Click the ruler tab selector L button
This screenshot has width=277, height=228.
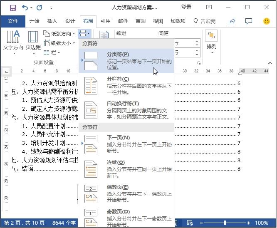click(7, 72)
